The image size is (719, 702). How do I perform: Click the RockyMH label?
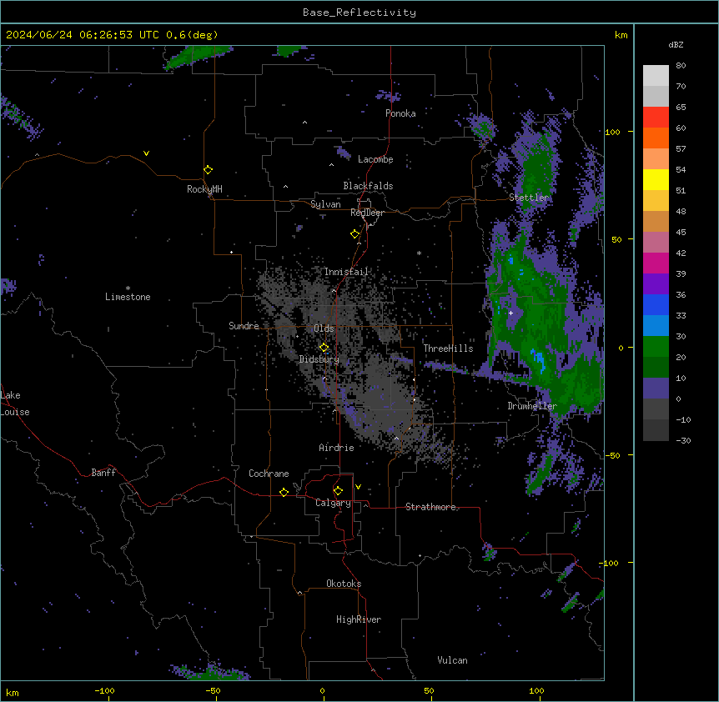204,189
